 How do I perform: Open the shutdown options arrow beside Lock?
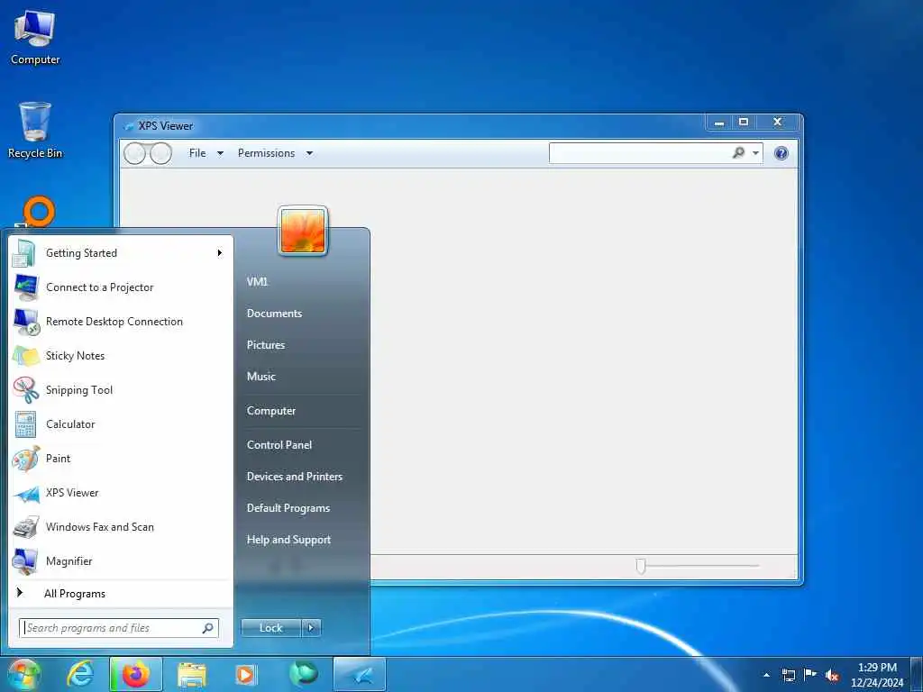(x=311, y=628)
